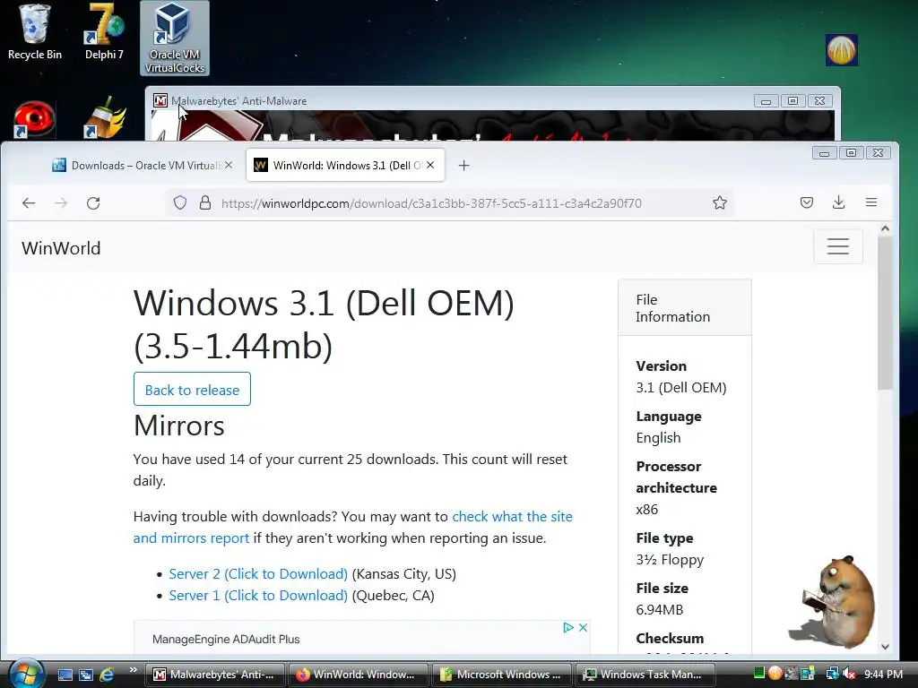Close the WinWorld: Windows 3.1 tab
The width and height of the screenshot is (918, 688).
pyautogui.click(x=430, y=166)
